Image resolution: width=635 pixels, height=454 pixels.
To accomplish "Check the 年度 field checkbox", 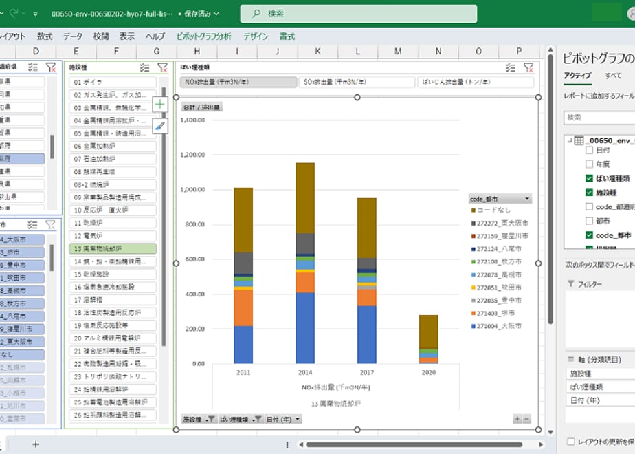I will tap(589, 164).
